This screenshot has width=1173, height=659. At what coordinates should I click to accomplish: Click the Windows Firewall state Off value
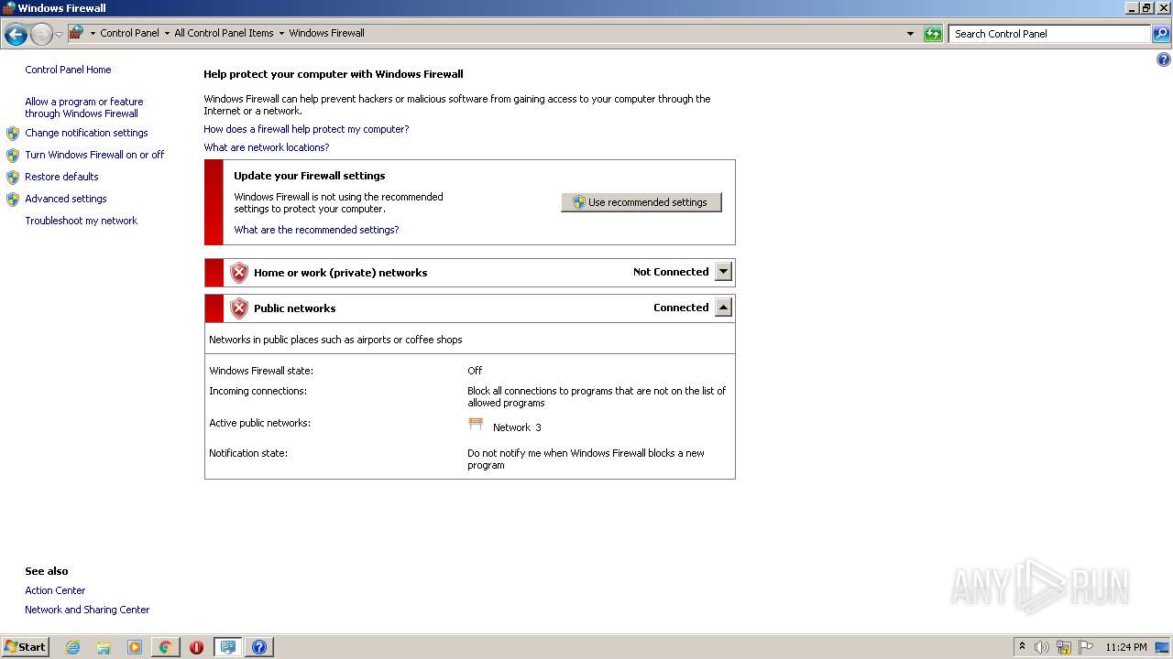click(475, 371)
